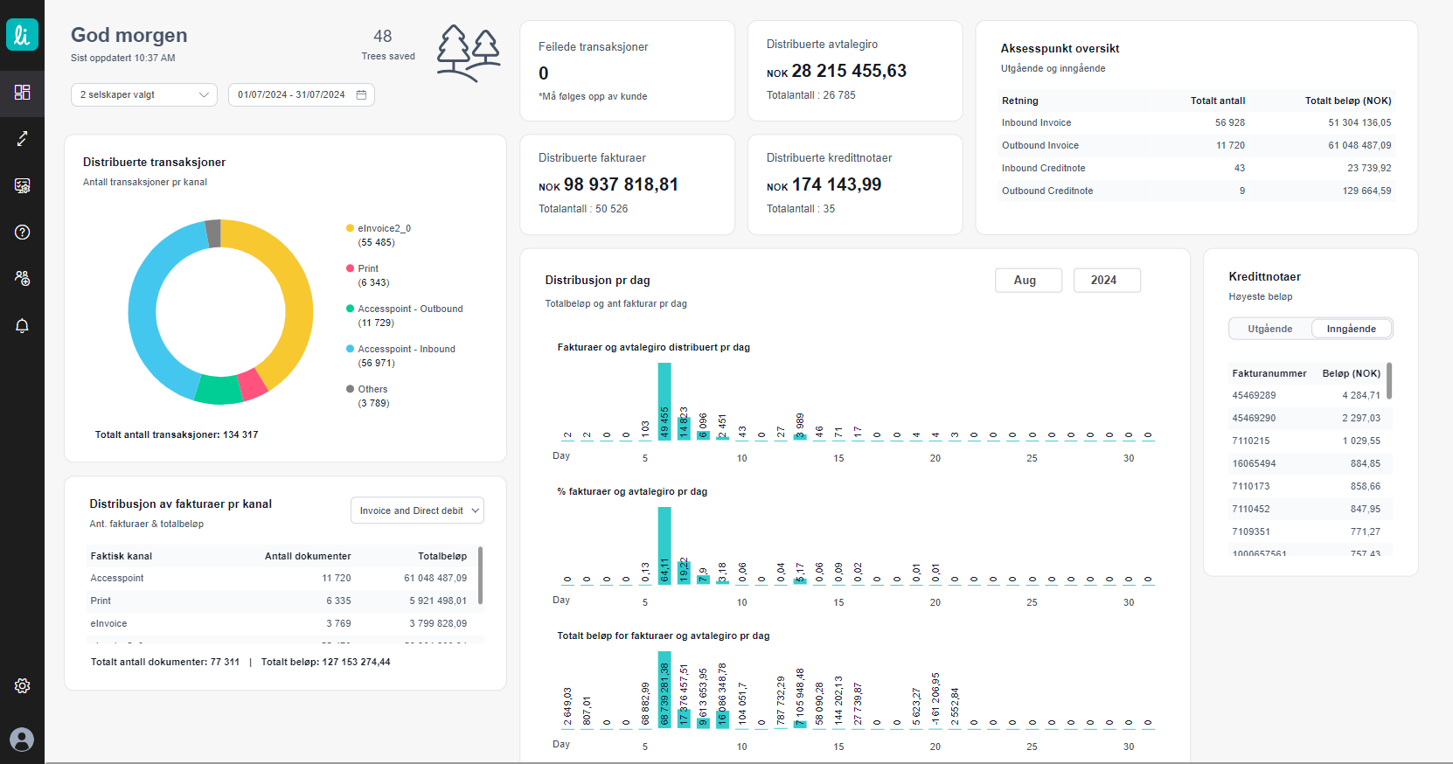Toggle the Others gray legend swatch
The width and height of the screenshot is (1453, 764).
click(350, 389)
